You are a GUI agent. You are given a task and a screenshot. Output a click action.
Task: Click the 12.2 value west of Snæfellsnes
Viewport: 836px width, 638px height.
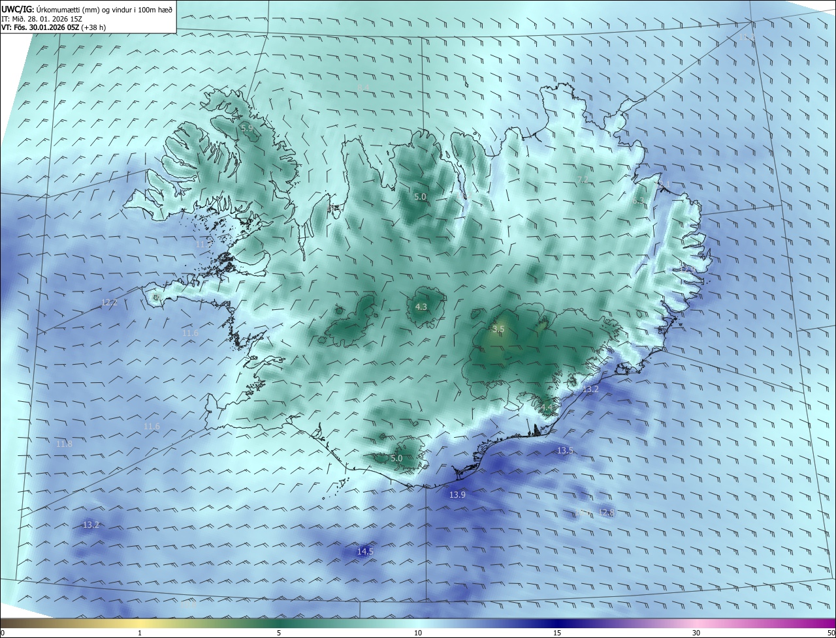(109, 302)
